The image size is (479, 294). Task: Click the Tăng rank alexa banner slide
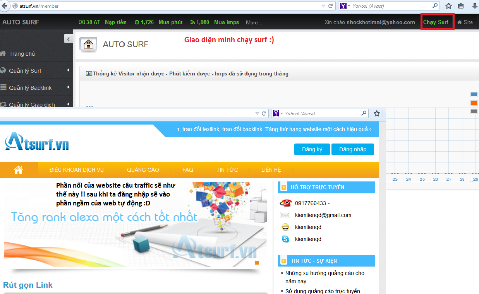tap(135, 226)
